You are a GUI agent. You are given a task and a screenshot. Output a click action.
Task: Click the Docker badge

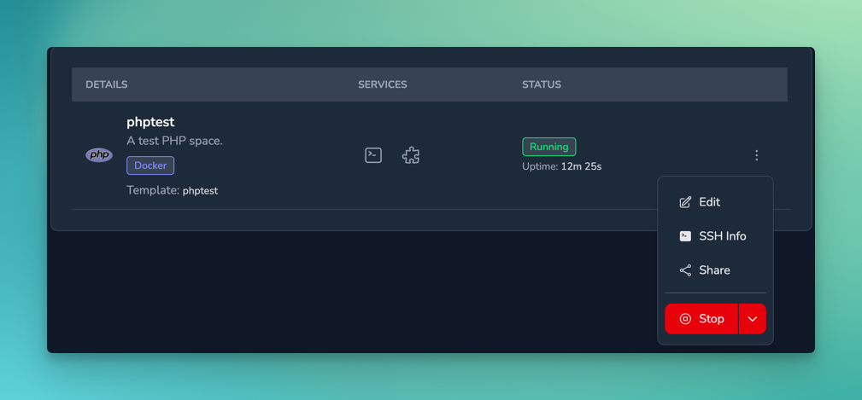150,165
